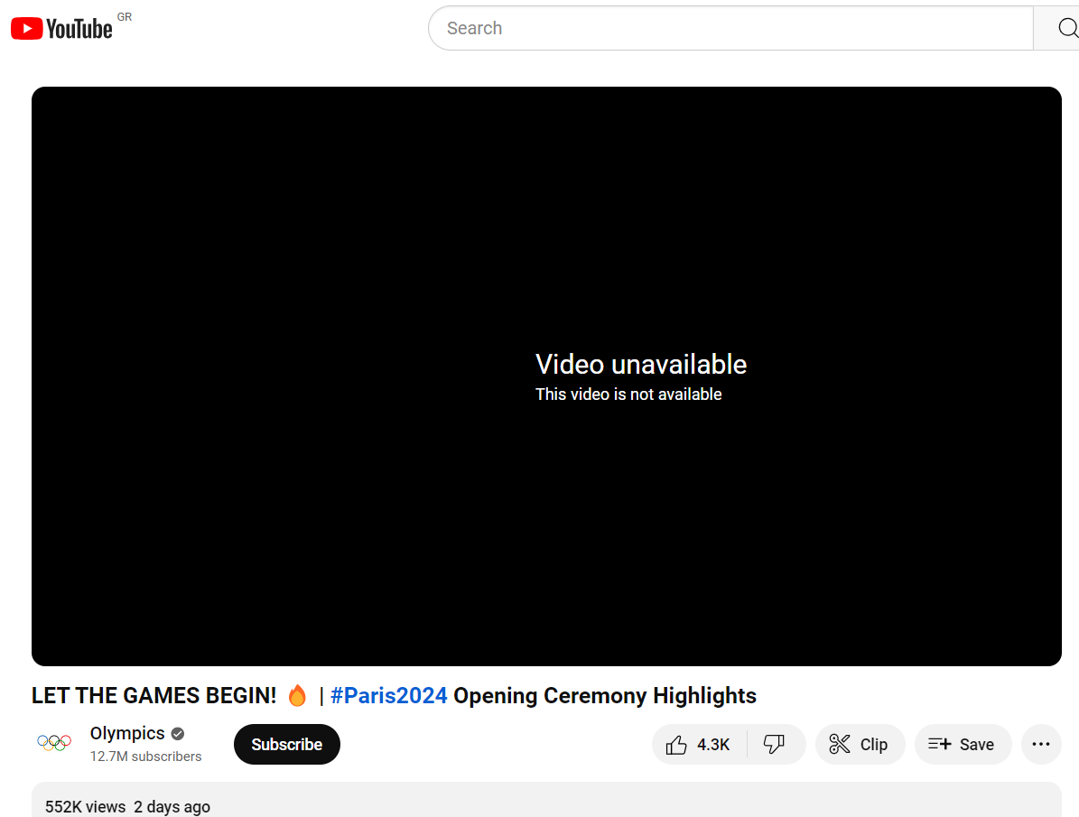The image size is (1079, 817).
Task: Subscribe to the Olympics channel
Action: coord(286,745)
